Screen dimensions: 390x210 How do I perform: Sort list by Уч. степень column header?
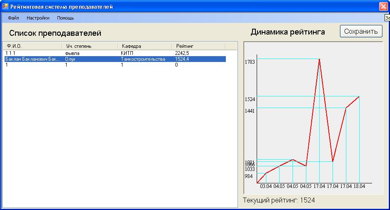90,46
